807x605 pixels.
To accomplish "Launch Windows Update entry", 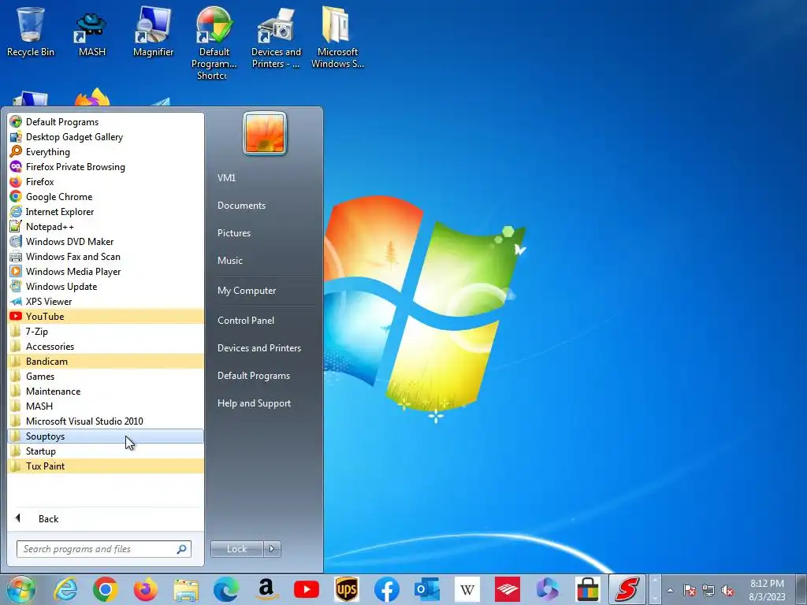I will [x=106, y=286].
